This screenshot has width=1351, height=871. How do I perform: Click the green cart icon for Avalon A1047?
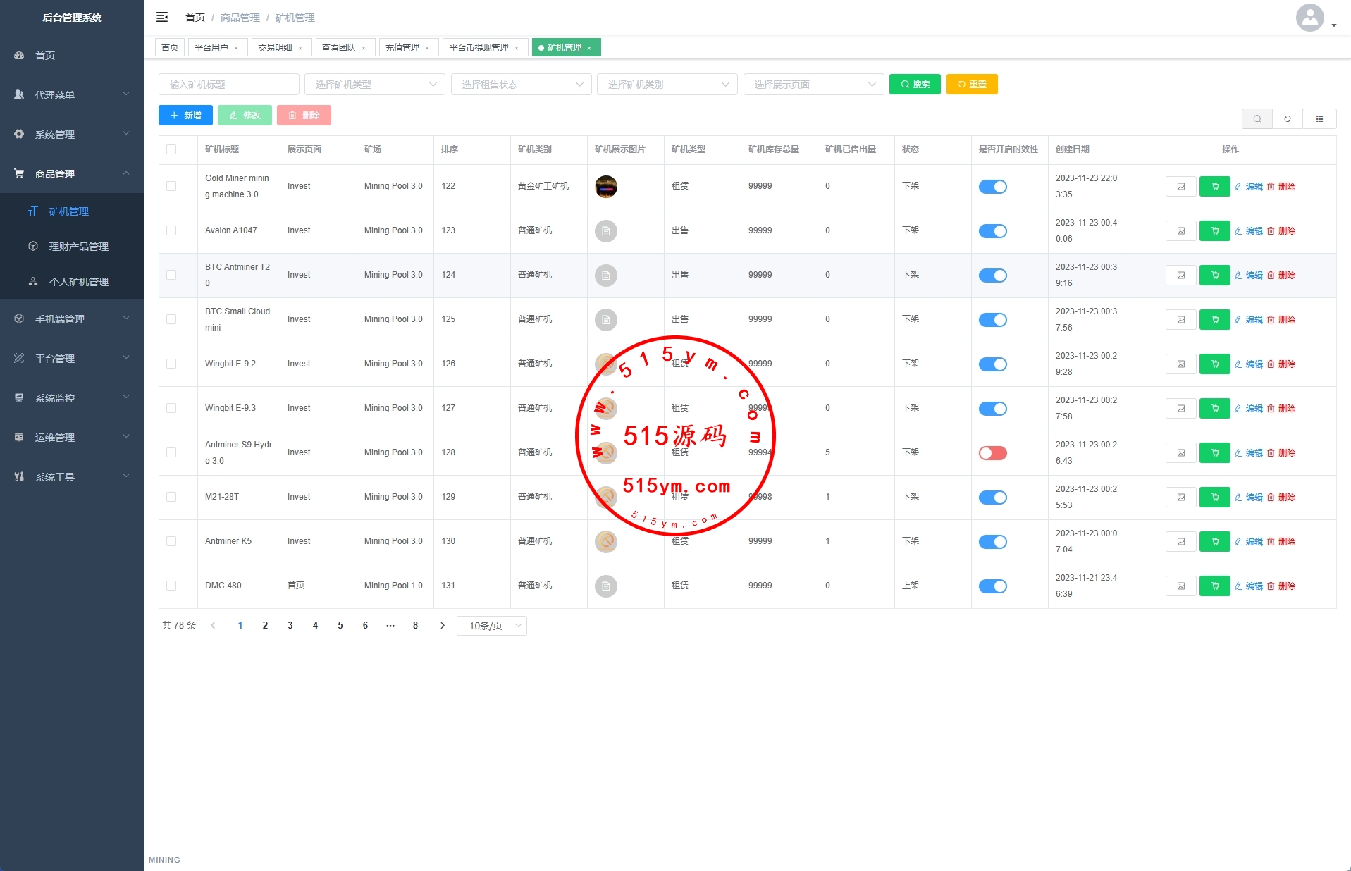tap(1214, 231)
